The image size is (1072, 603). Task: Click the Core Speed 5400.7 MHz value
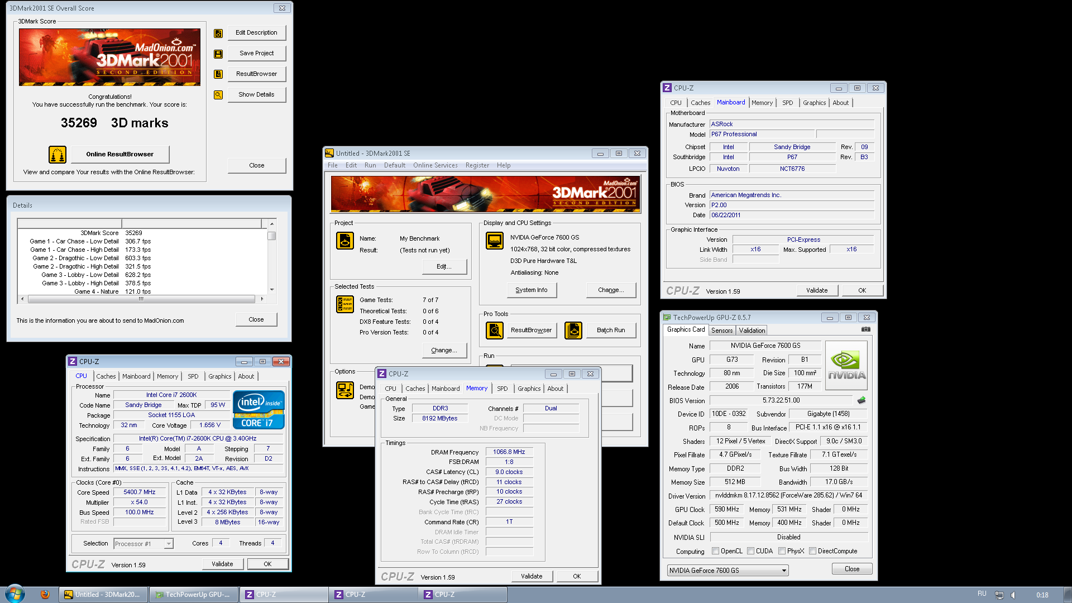(x=140, y=492)
